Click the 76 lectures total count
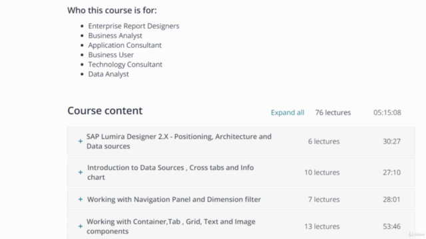 [333, 112]
